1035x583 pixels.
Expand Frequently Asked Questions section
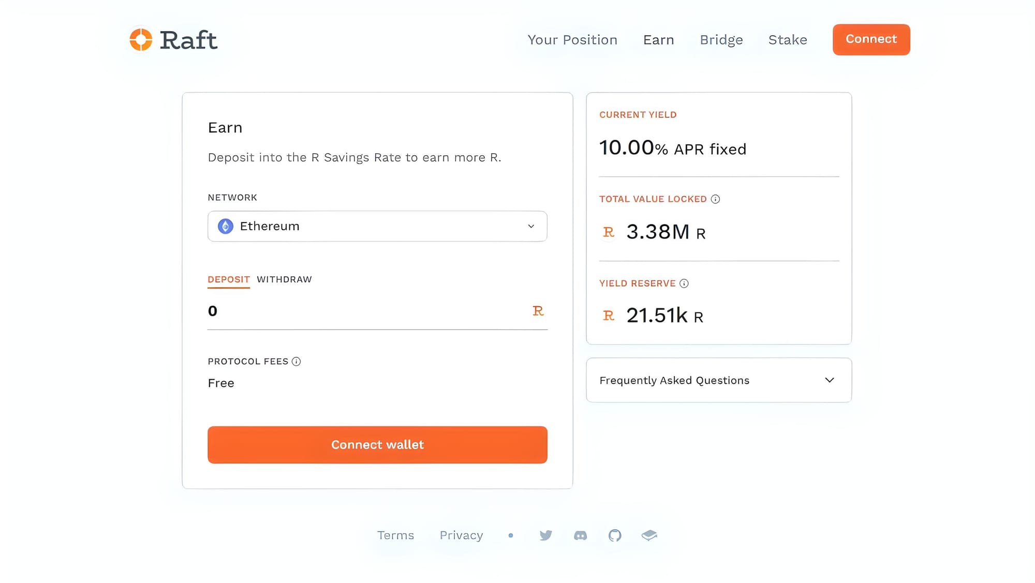[674, 380]
